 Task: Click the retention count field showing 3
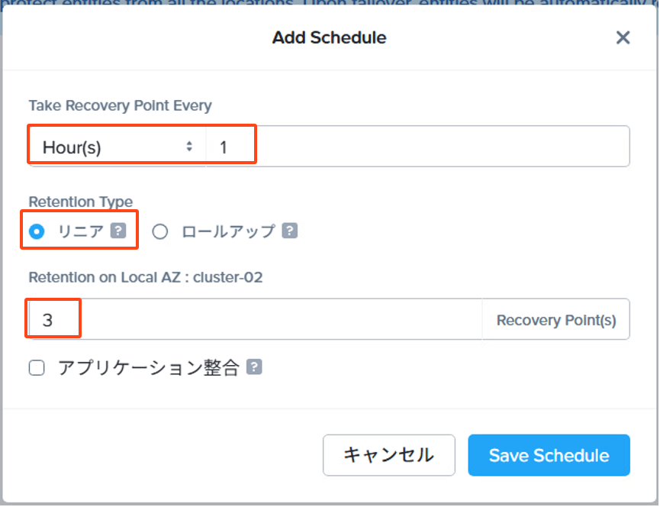coord(255,320)
